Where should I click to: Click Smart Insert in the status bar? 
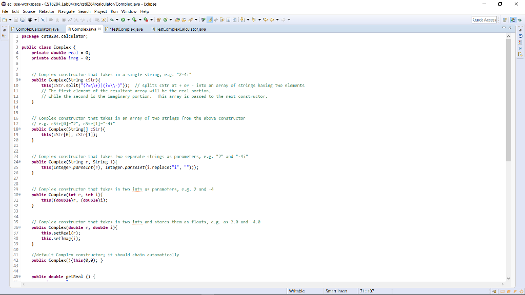(336, 291)
